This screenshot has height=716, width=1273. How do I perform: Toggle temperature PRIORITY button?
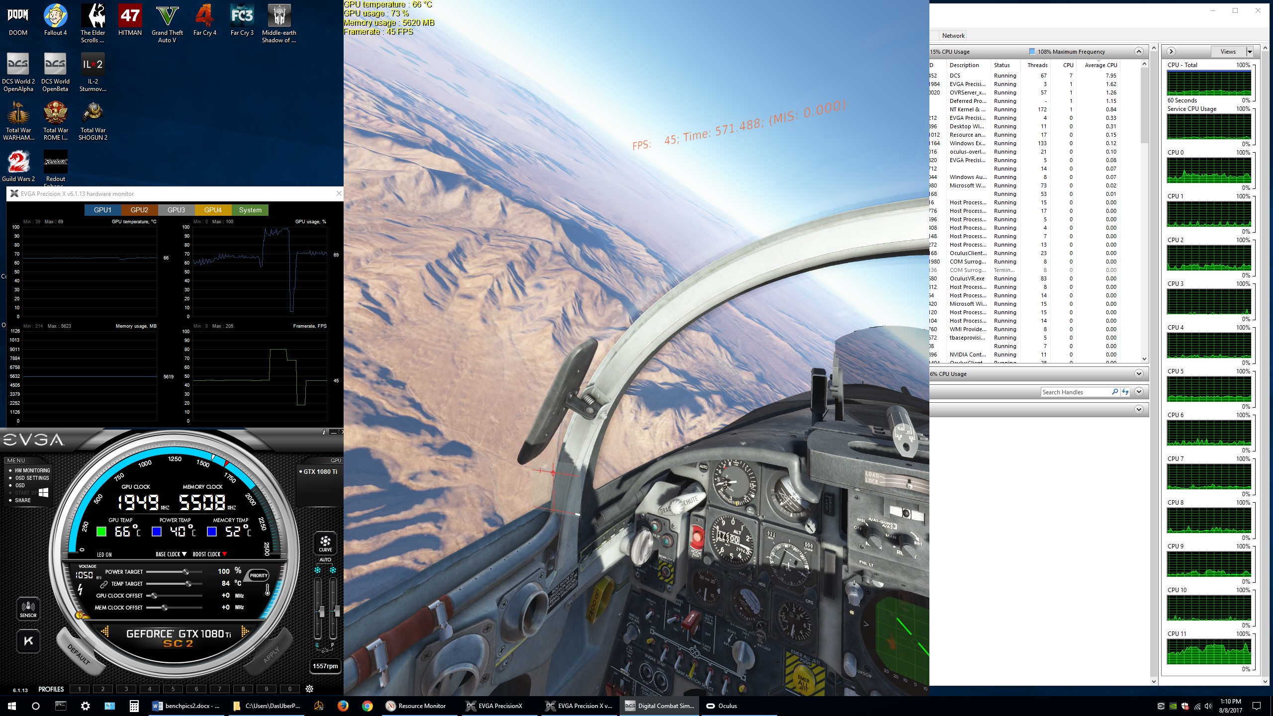(259, 575)
